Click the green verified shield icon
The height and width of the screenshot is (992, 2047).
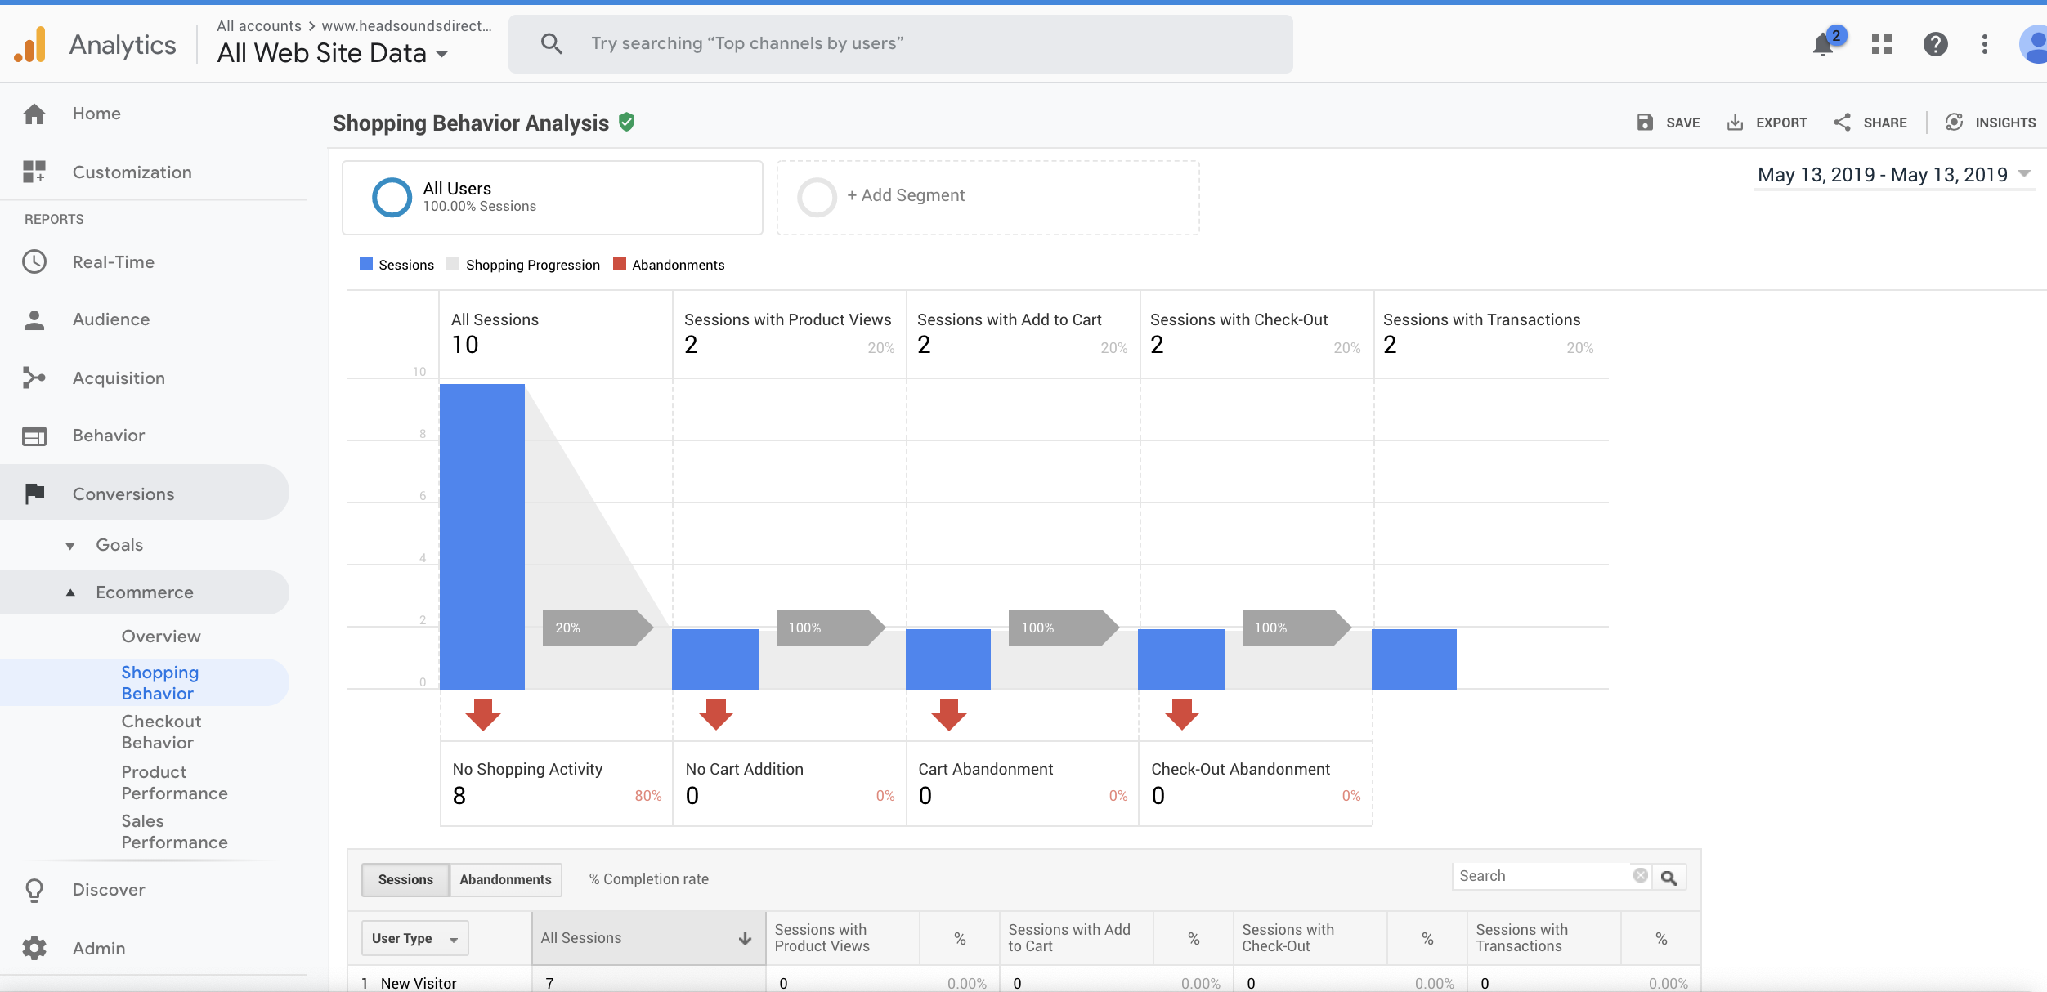[627, 122]
